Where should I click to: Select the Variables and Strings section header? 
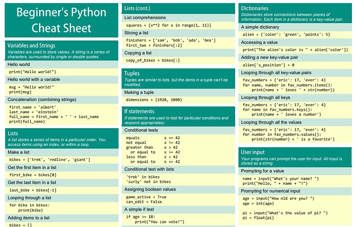click(x=31, y=45)
